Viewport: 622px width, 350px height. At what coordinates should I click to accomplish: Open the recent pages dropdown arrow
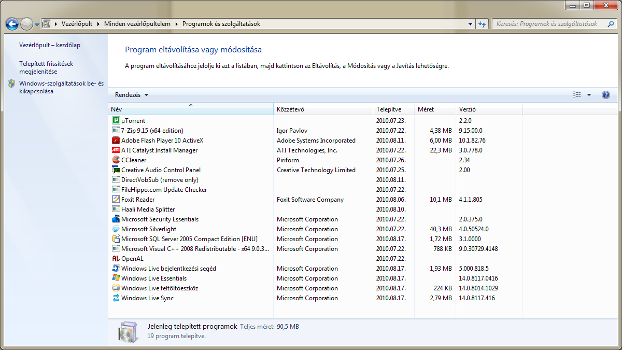37,24
